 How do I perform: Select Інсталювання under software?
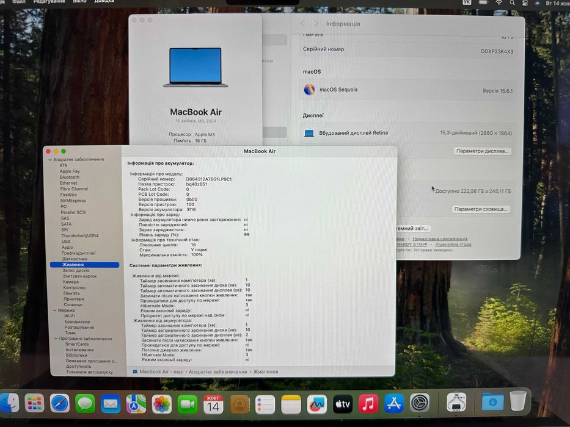point(79,350)
